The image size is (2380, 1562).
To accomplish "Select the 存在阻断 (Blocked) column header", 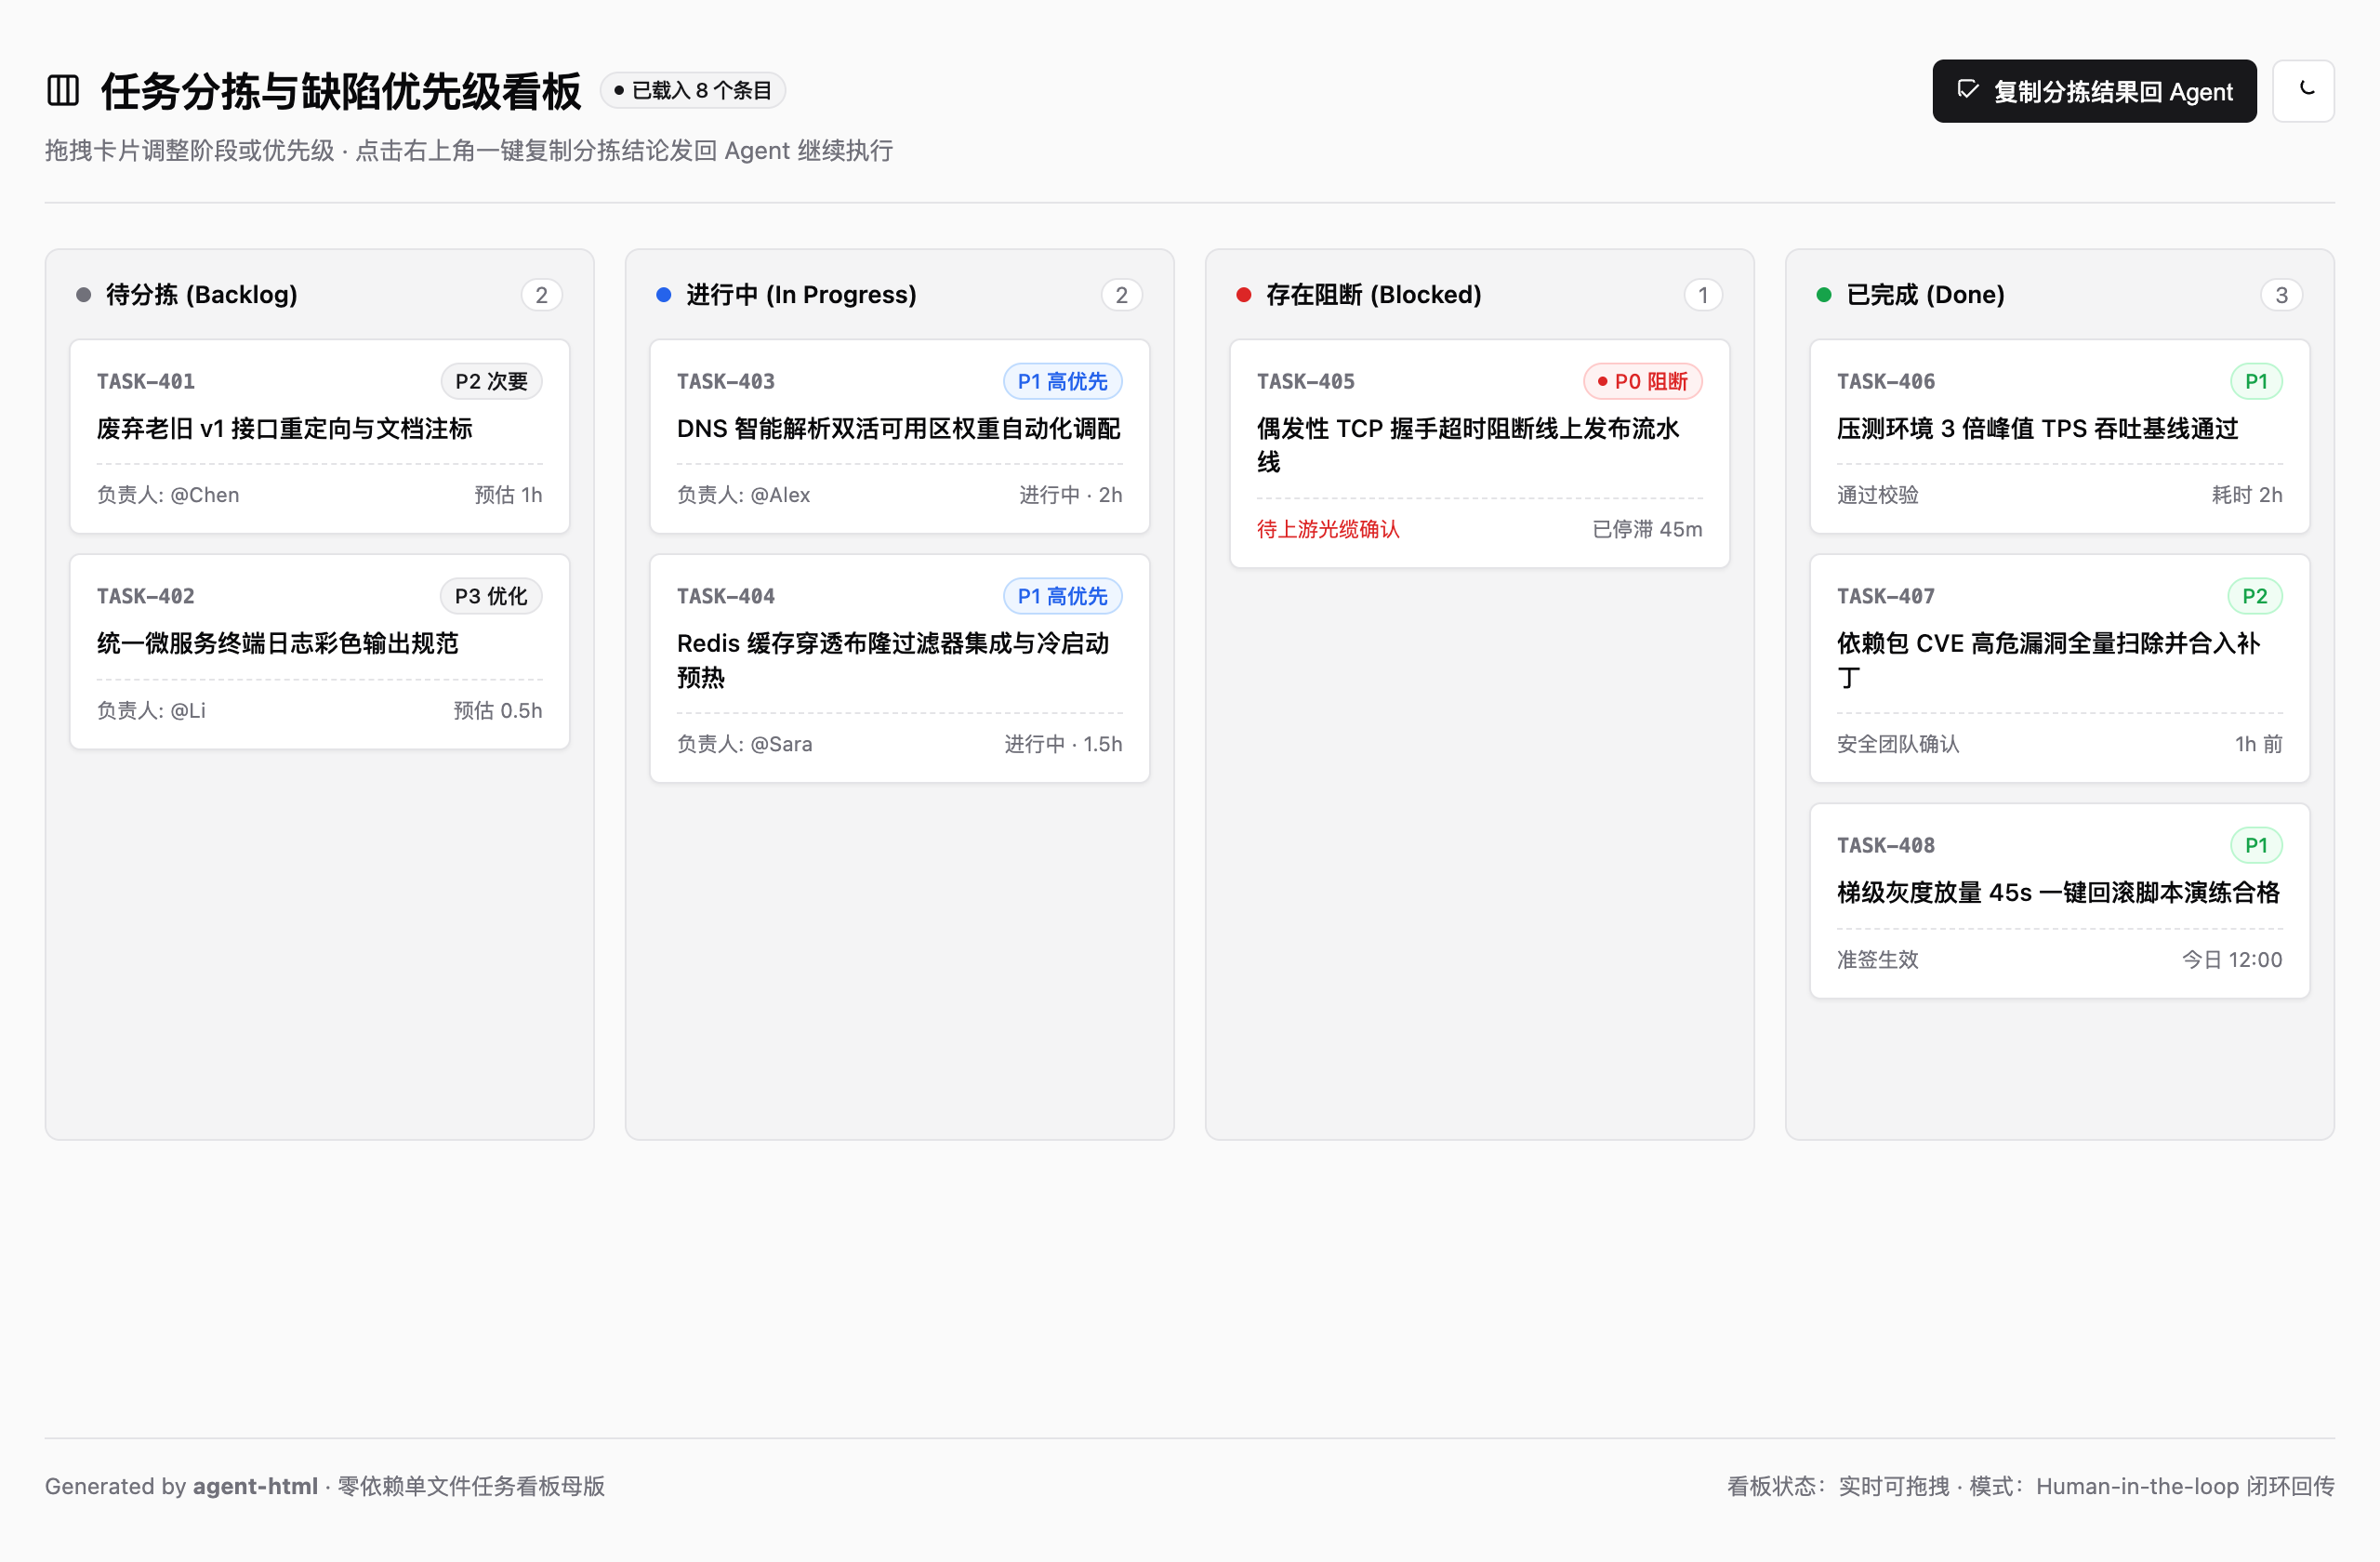I will 1373,294.
